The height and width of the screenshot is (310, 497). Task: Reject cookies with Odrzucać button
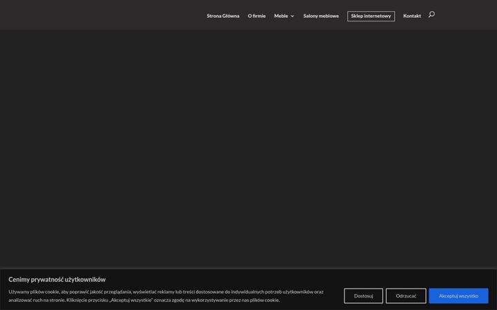pyautogui.click(x=406, y=296)
